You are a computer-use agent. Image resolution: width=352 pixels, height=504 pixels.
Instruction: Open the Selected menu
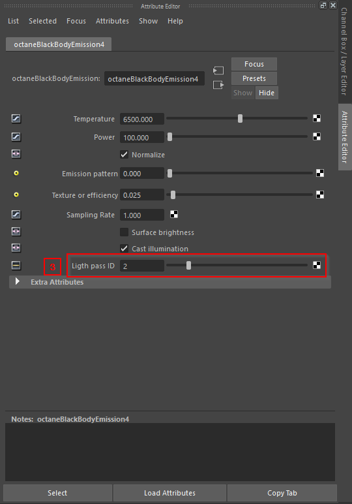42,21
